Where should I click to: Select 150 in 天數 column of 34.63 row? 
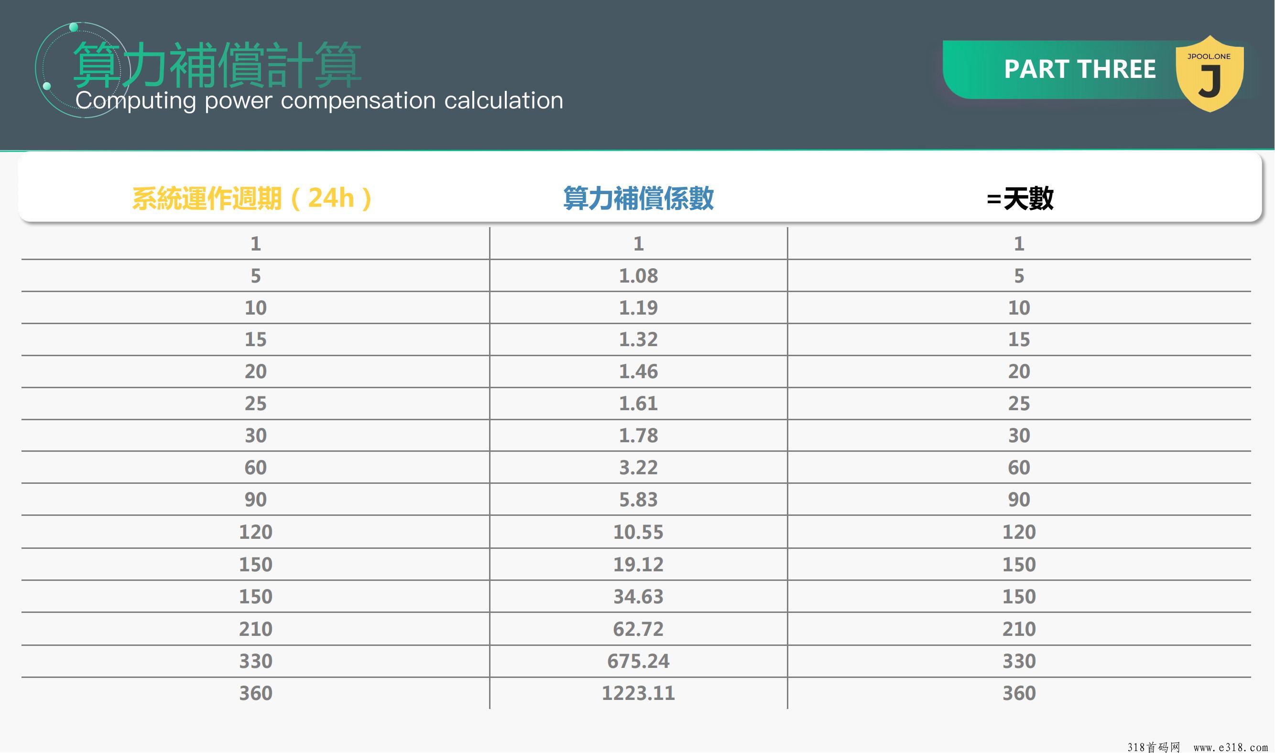[1019, 596]
